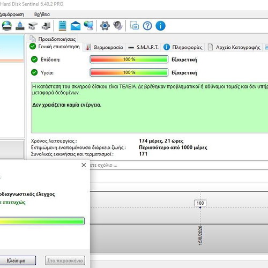Click the globe disk refresh toolbar icon
Image resolution: width=268 pixels, height=268 pixels.
[6, 26]
